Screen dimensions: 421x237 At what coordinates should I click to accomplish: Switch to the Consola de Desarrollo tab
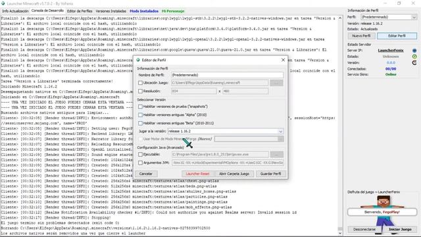47,11
